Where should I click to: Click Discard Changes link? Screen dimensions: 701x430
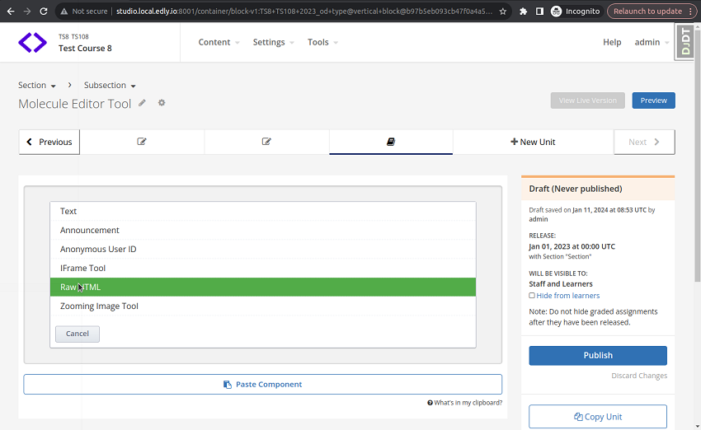point(639,376)
